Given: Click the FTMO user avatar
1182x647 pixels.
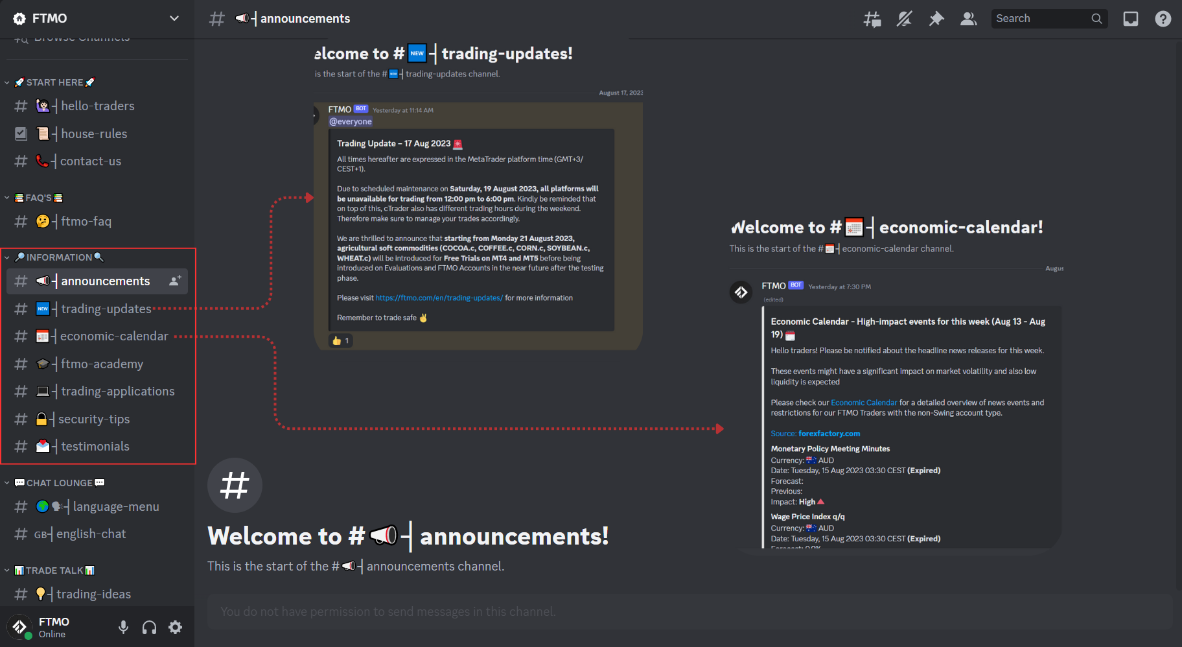Looking at the screenshot, I should point(19,627).
